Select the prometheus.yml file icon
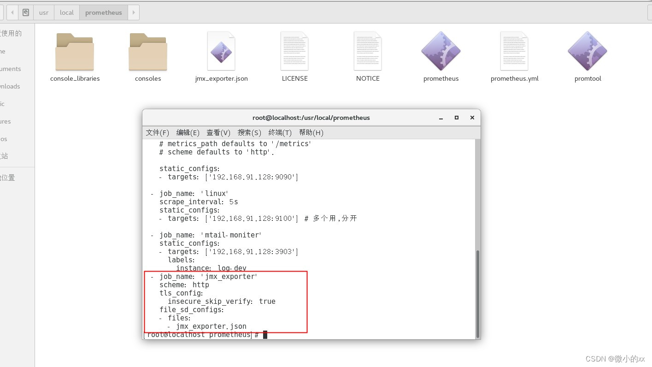The width and height of the screenshot is (652, 367). [x=514, y=51]
